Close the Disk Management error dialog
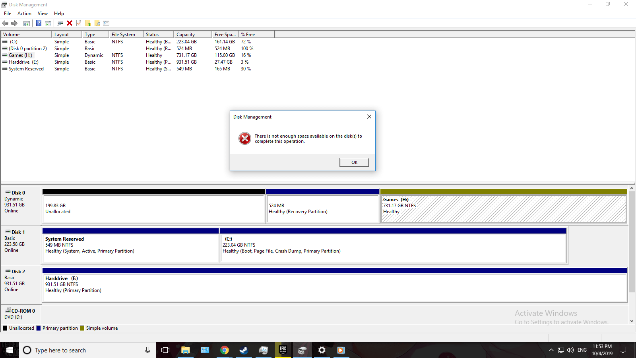This screenshot has height=358, width=636. point(369,117)
